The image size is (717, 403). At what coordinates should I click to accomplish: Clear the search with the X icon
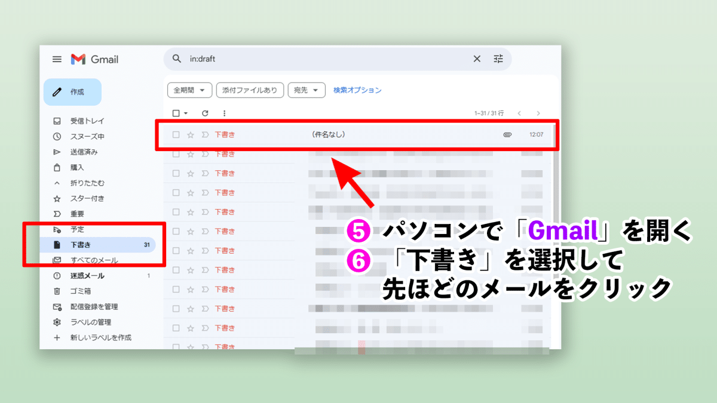click(477, 59)
